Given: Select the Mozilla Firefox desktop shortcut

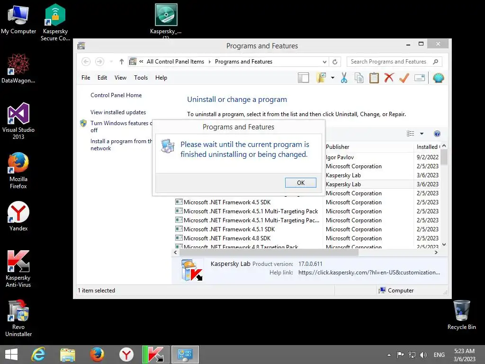Looking at the screenshot, I should 18,170.
